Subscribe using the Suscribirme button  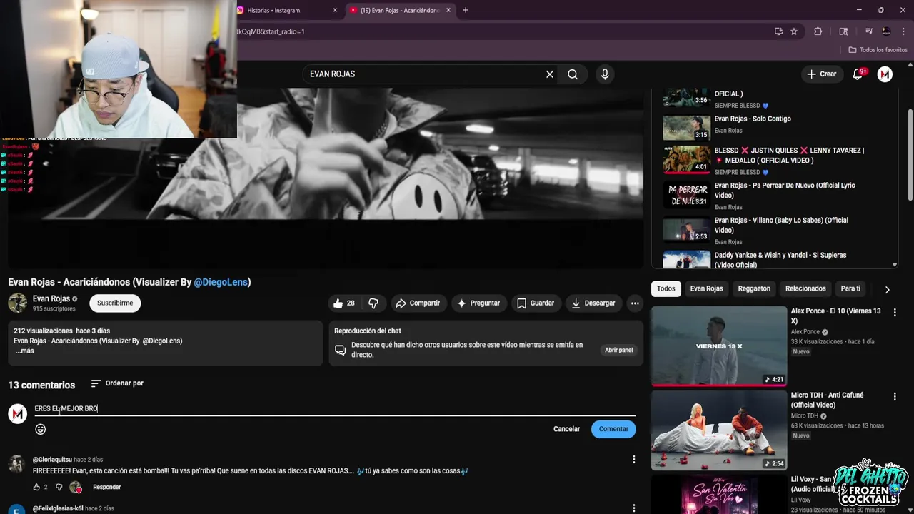[x=115, y=303]
